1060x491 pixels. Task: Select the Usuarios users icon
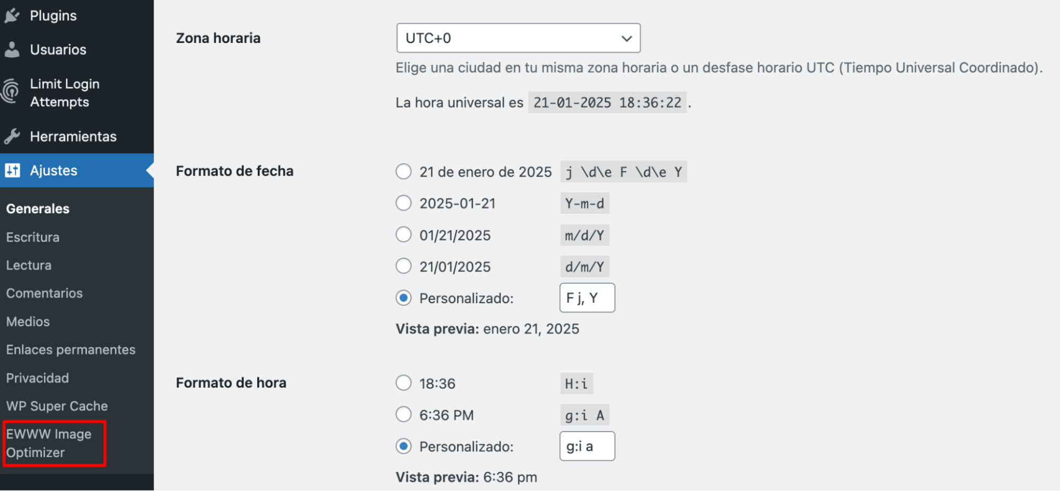12,49
